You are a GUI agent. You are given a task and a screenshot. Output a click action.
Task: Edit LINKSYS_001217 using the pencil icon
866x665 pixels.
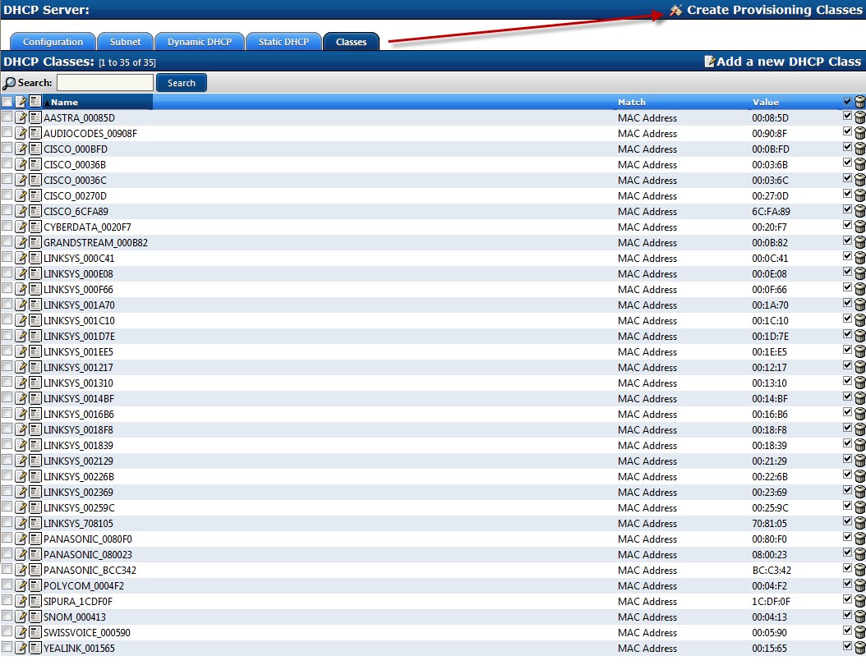[21, 367]
